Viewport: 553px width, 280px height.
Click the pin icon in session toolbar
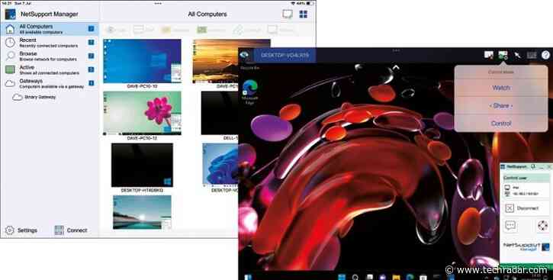coord(517,55)
